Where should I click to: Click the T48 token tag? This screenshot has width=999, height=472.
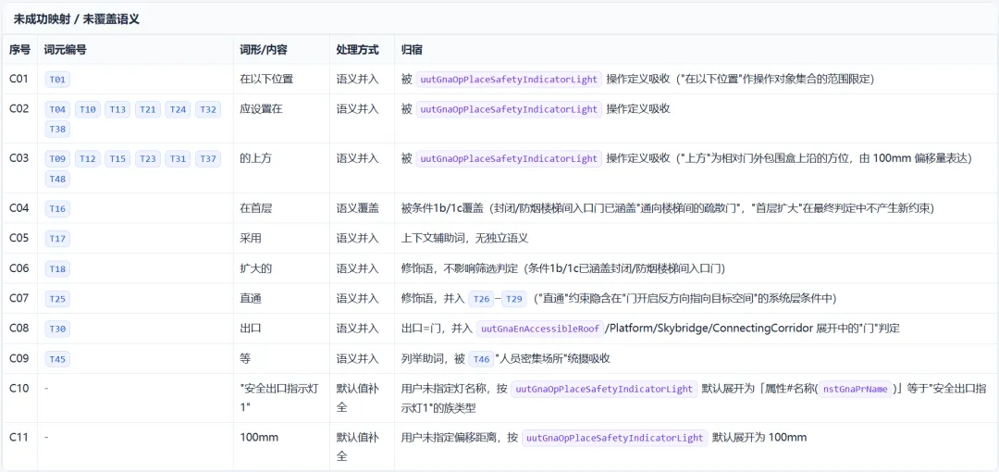(x=57, y=180)
